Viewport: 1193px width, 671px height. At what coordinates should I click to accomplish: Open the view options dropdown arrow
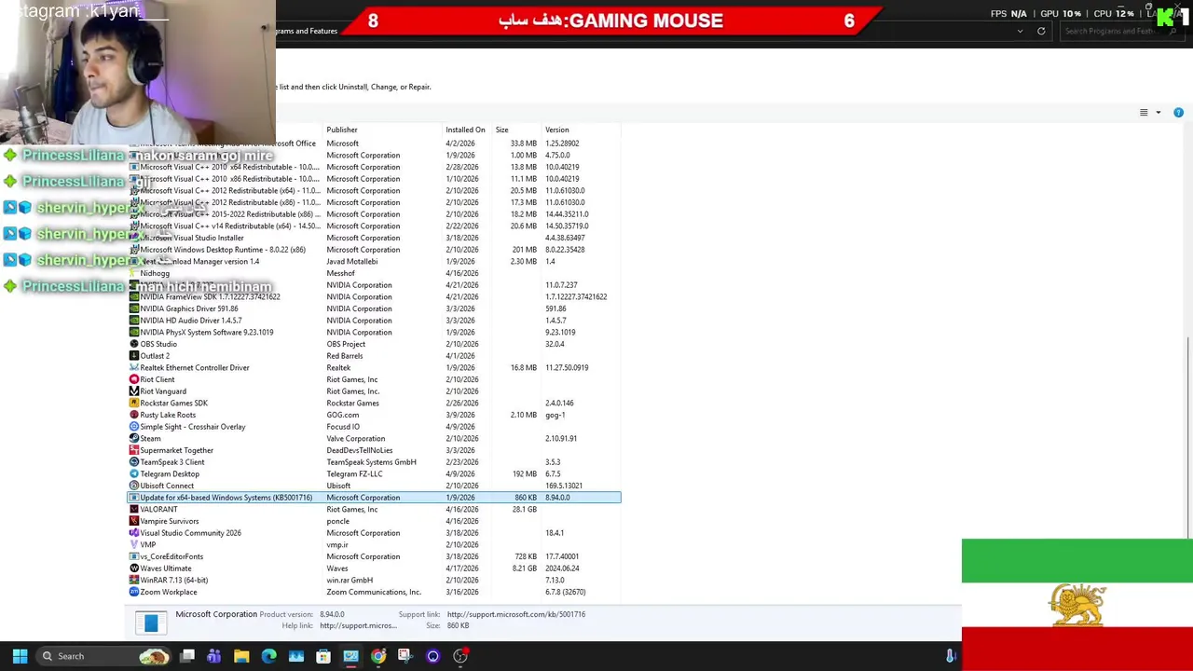(x=1159, y=113)
